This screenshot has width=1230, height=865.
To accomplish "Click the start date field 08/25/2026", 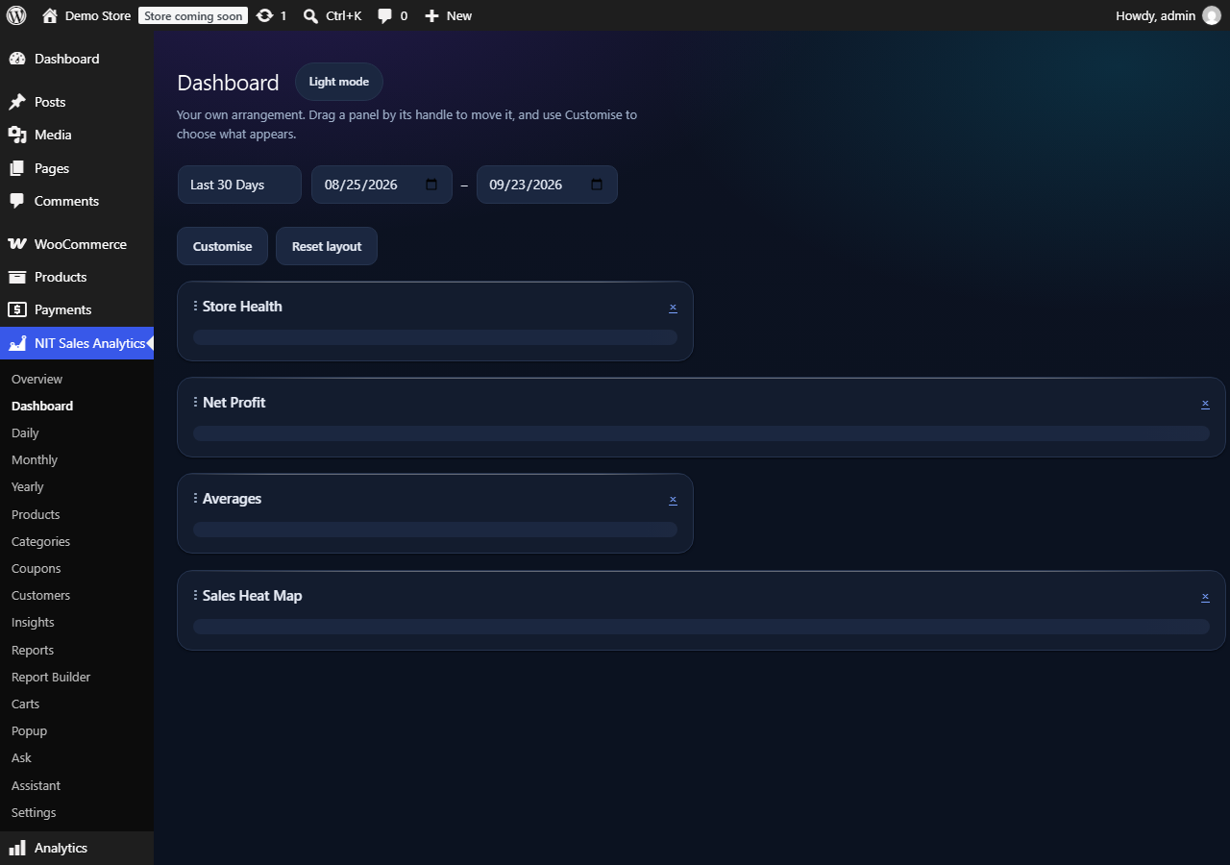I will point(381,185).
